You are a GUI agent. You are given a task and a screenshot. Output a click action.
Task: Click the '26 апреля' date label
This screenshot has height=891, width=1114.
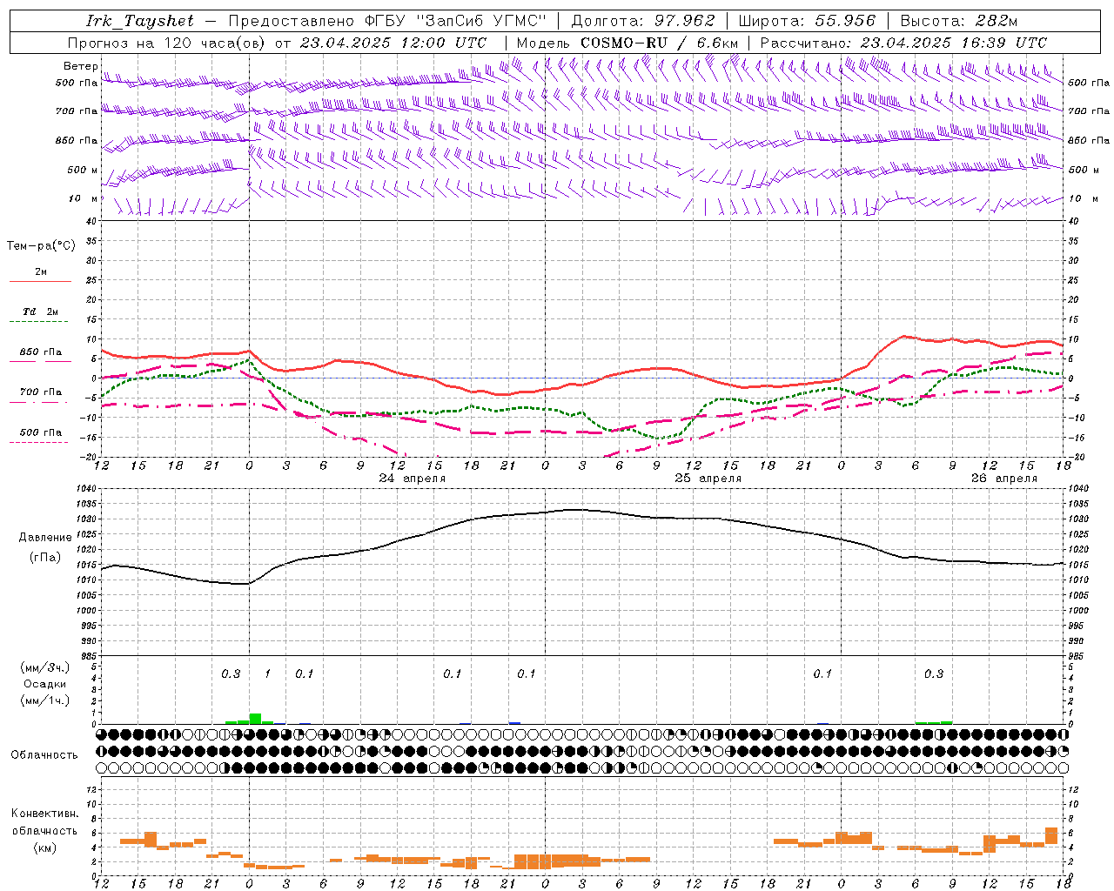[x=1004, y=479]
